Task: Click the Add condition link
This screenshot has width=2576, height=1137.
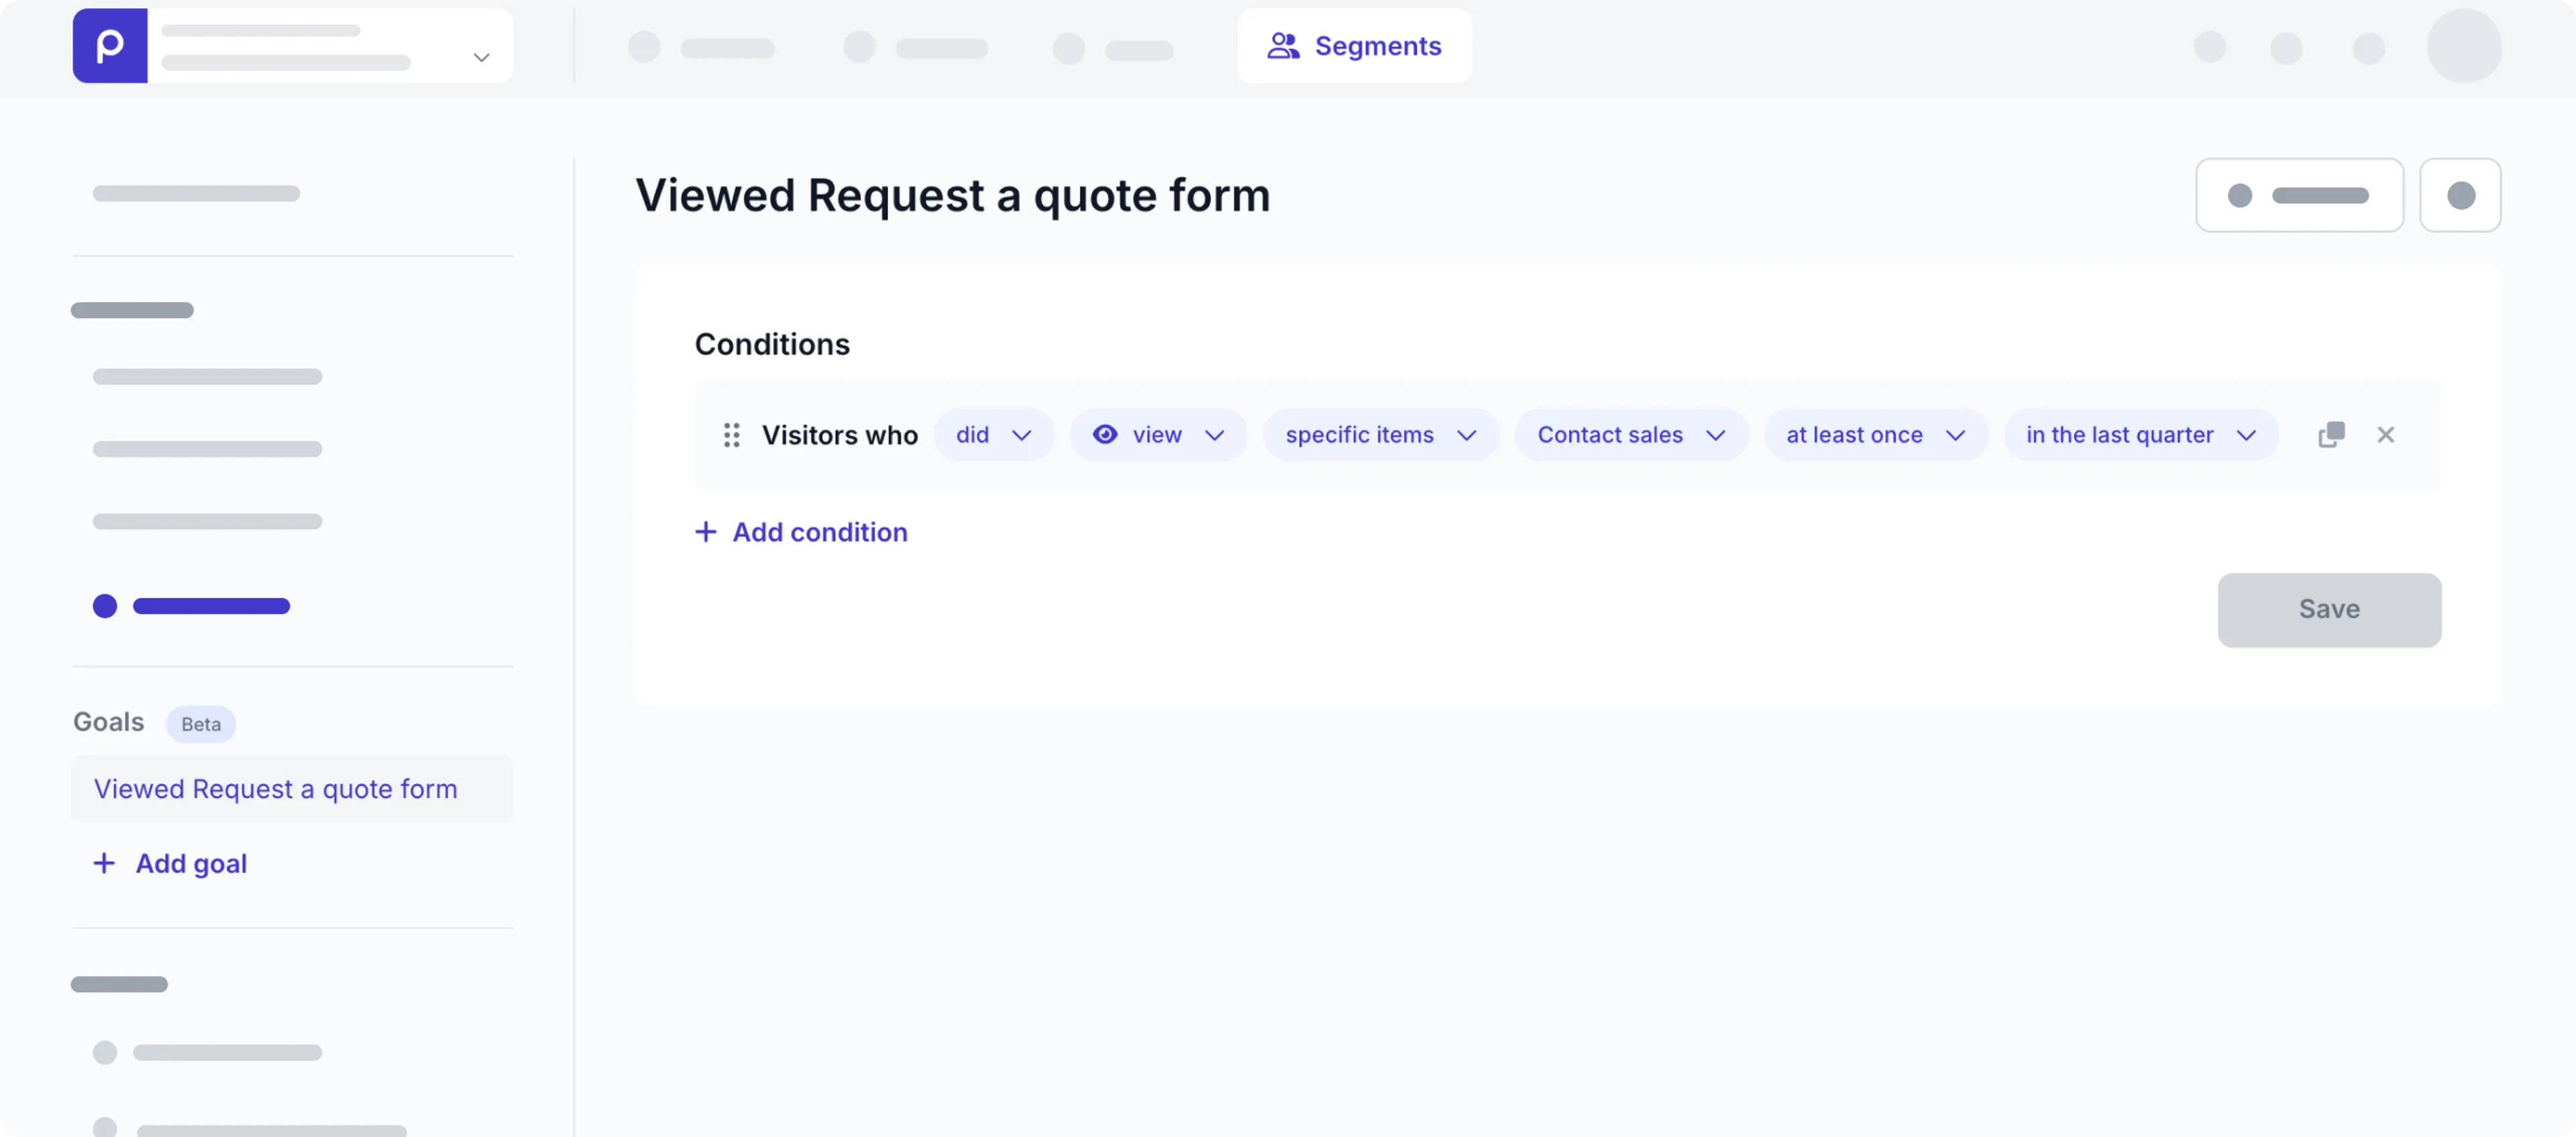Action: point(819,532)
